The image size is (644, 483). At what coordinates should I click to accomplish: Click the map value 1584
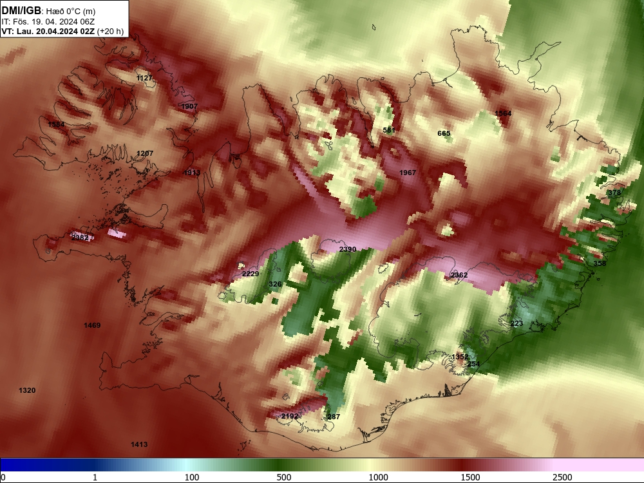point(56,124)
